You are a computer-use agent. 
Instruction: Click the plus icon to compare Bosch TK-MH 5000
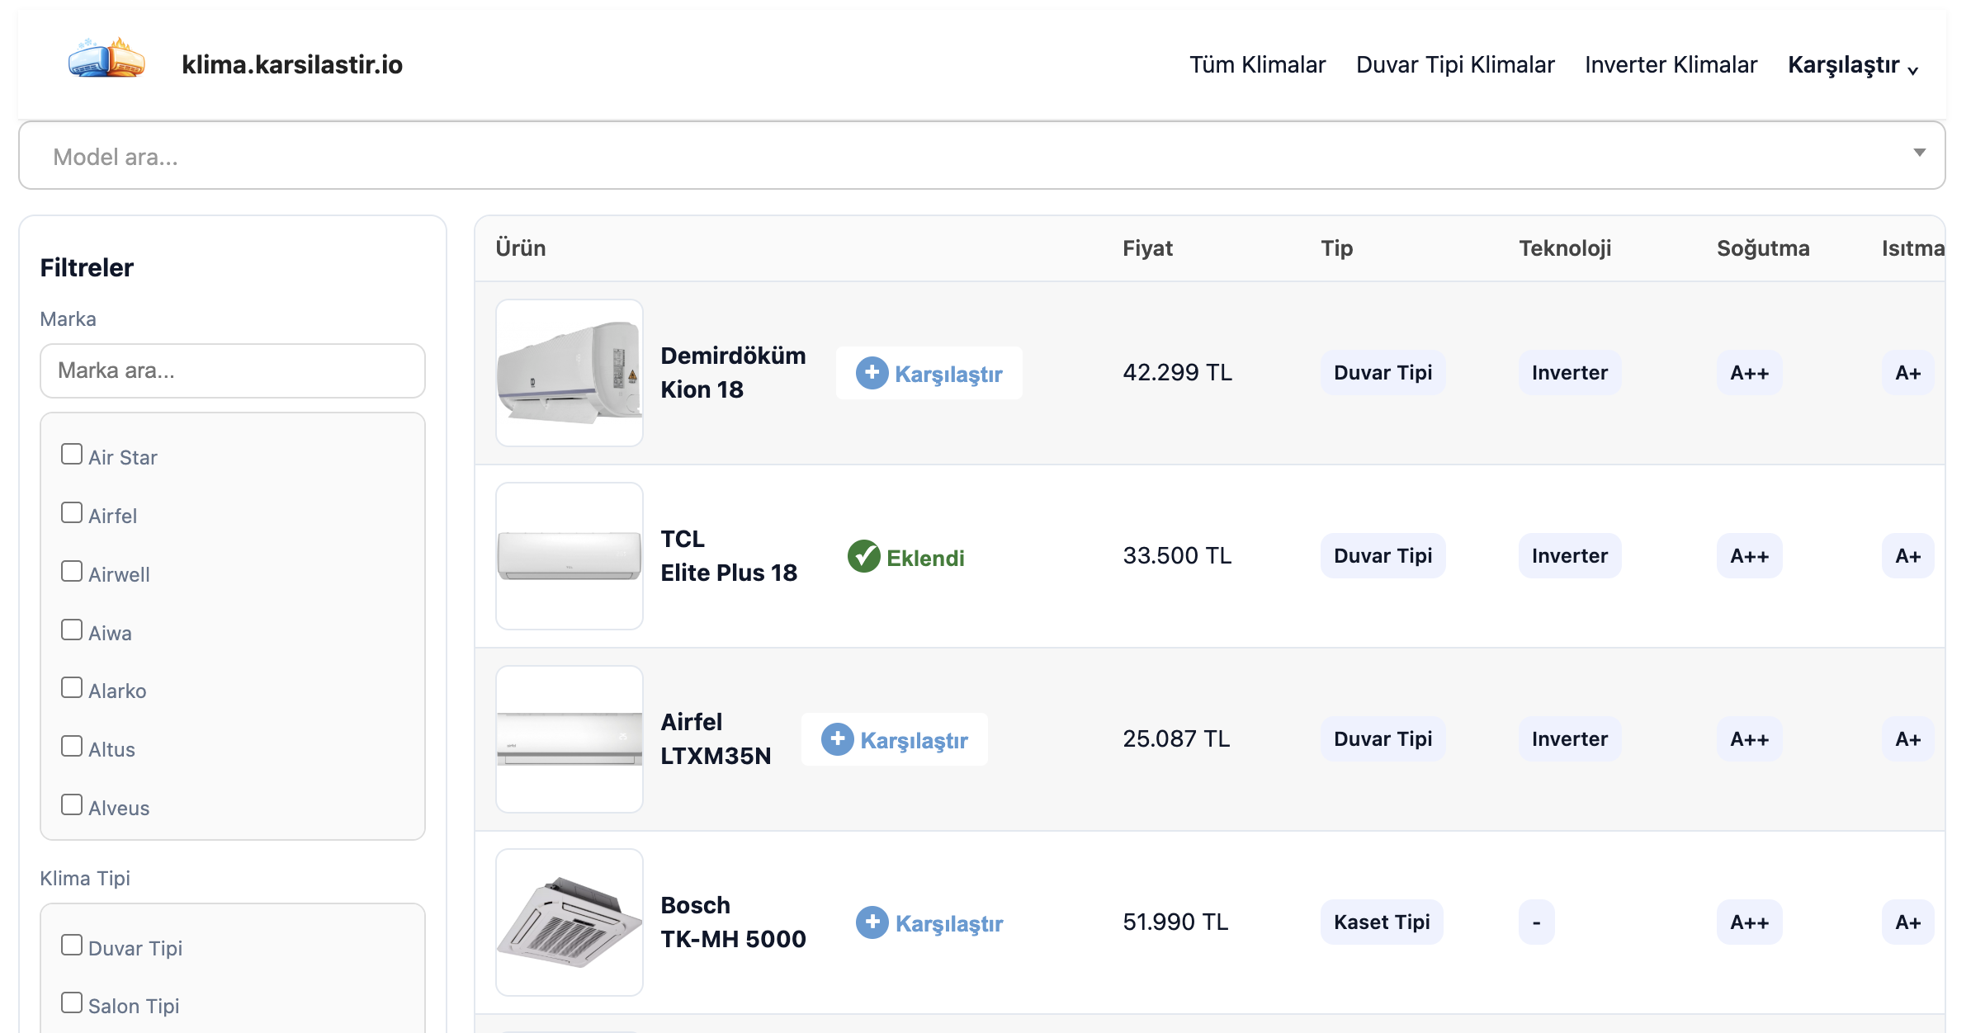pyautogui.click(x=872, y=922)
